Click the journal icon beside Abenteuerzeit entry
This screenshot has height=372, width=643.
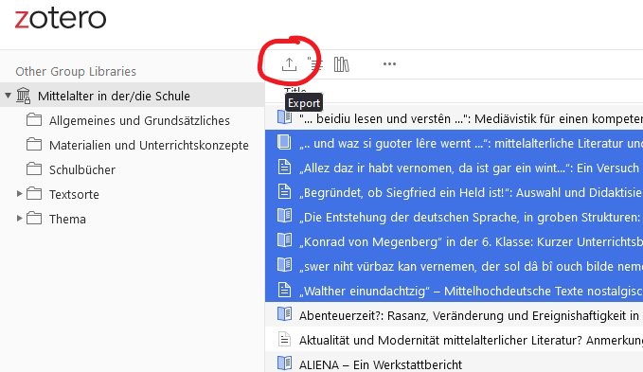(x=284, y=314)
